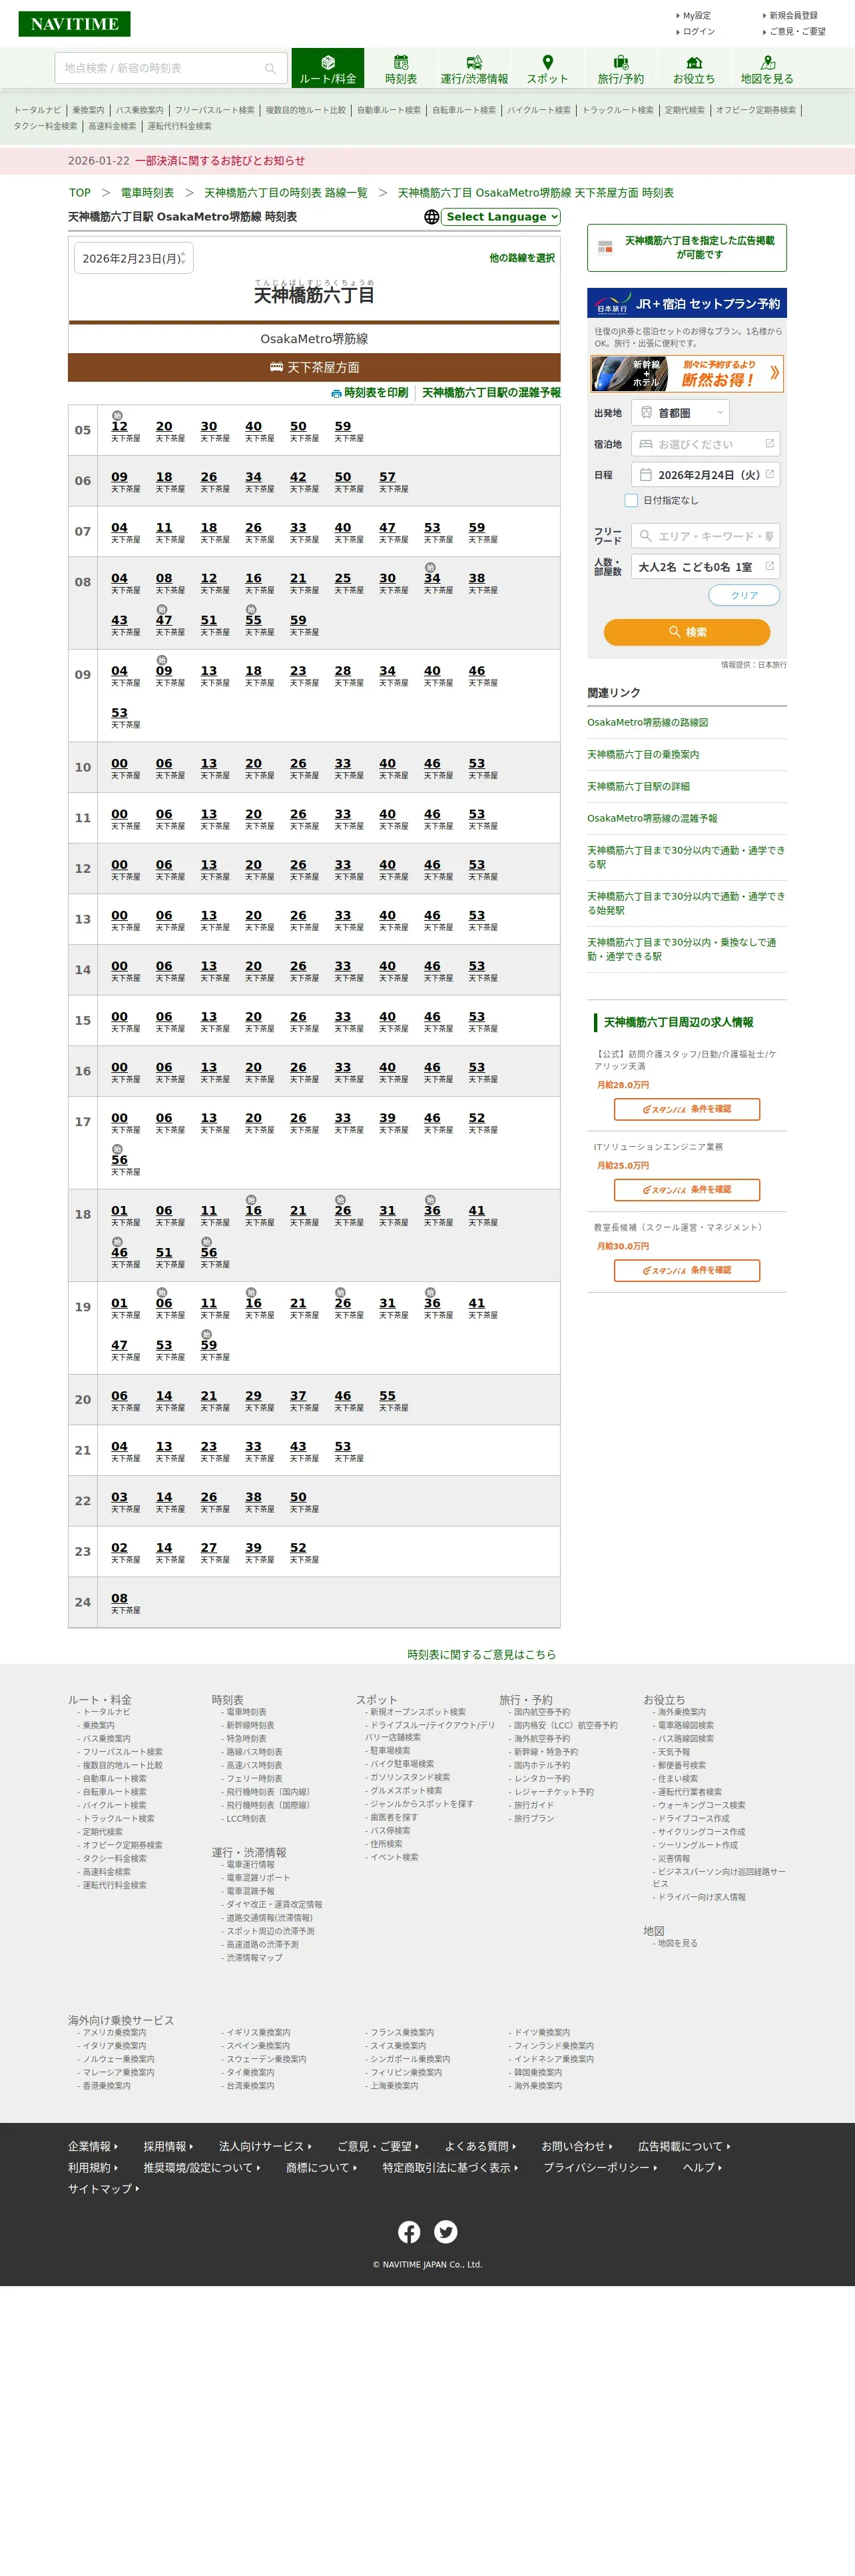Open the 運行/渋滞情報 tab

click(x=474, y=69)
